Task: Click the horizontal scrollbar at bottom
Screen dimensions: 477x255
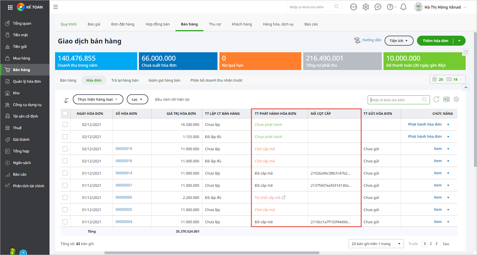Action: coord(212,253)
